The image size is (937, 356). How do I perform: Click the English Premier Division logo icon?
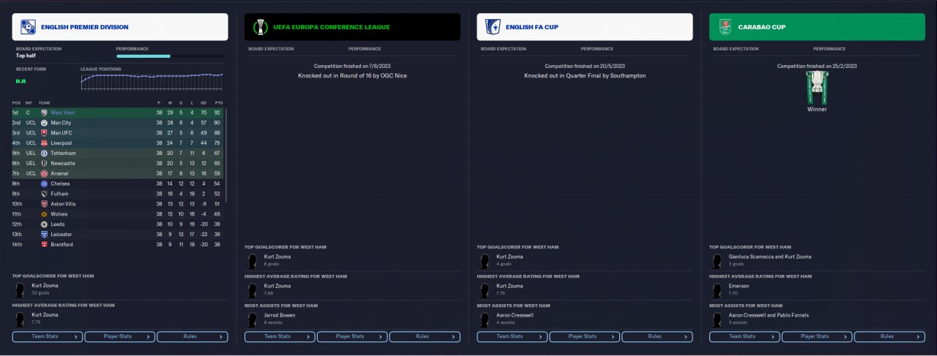click(x=29, y=27)
